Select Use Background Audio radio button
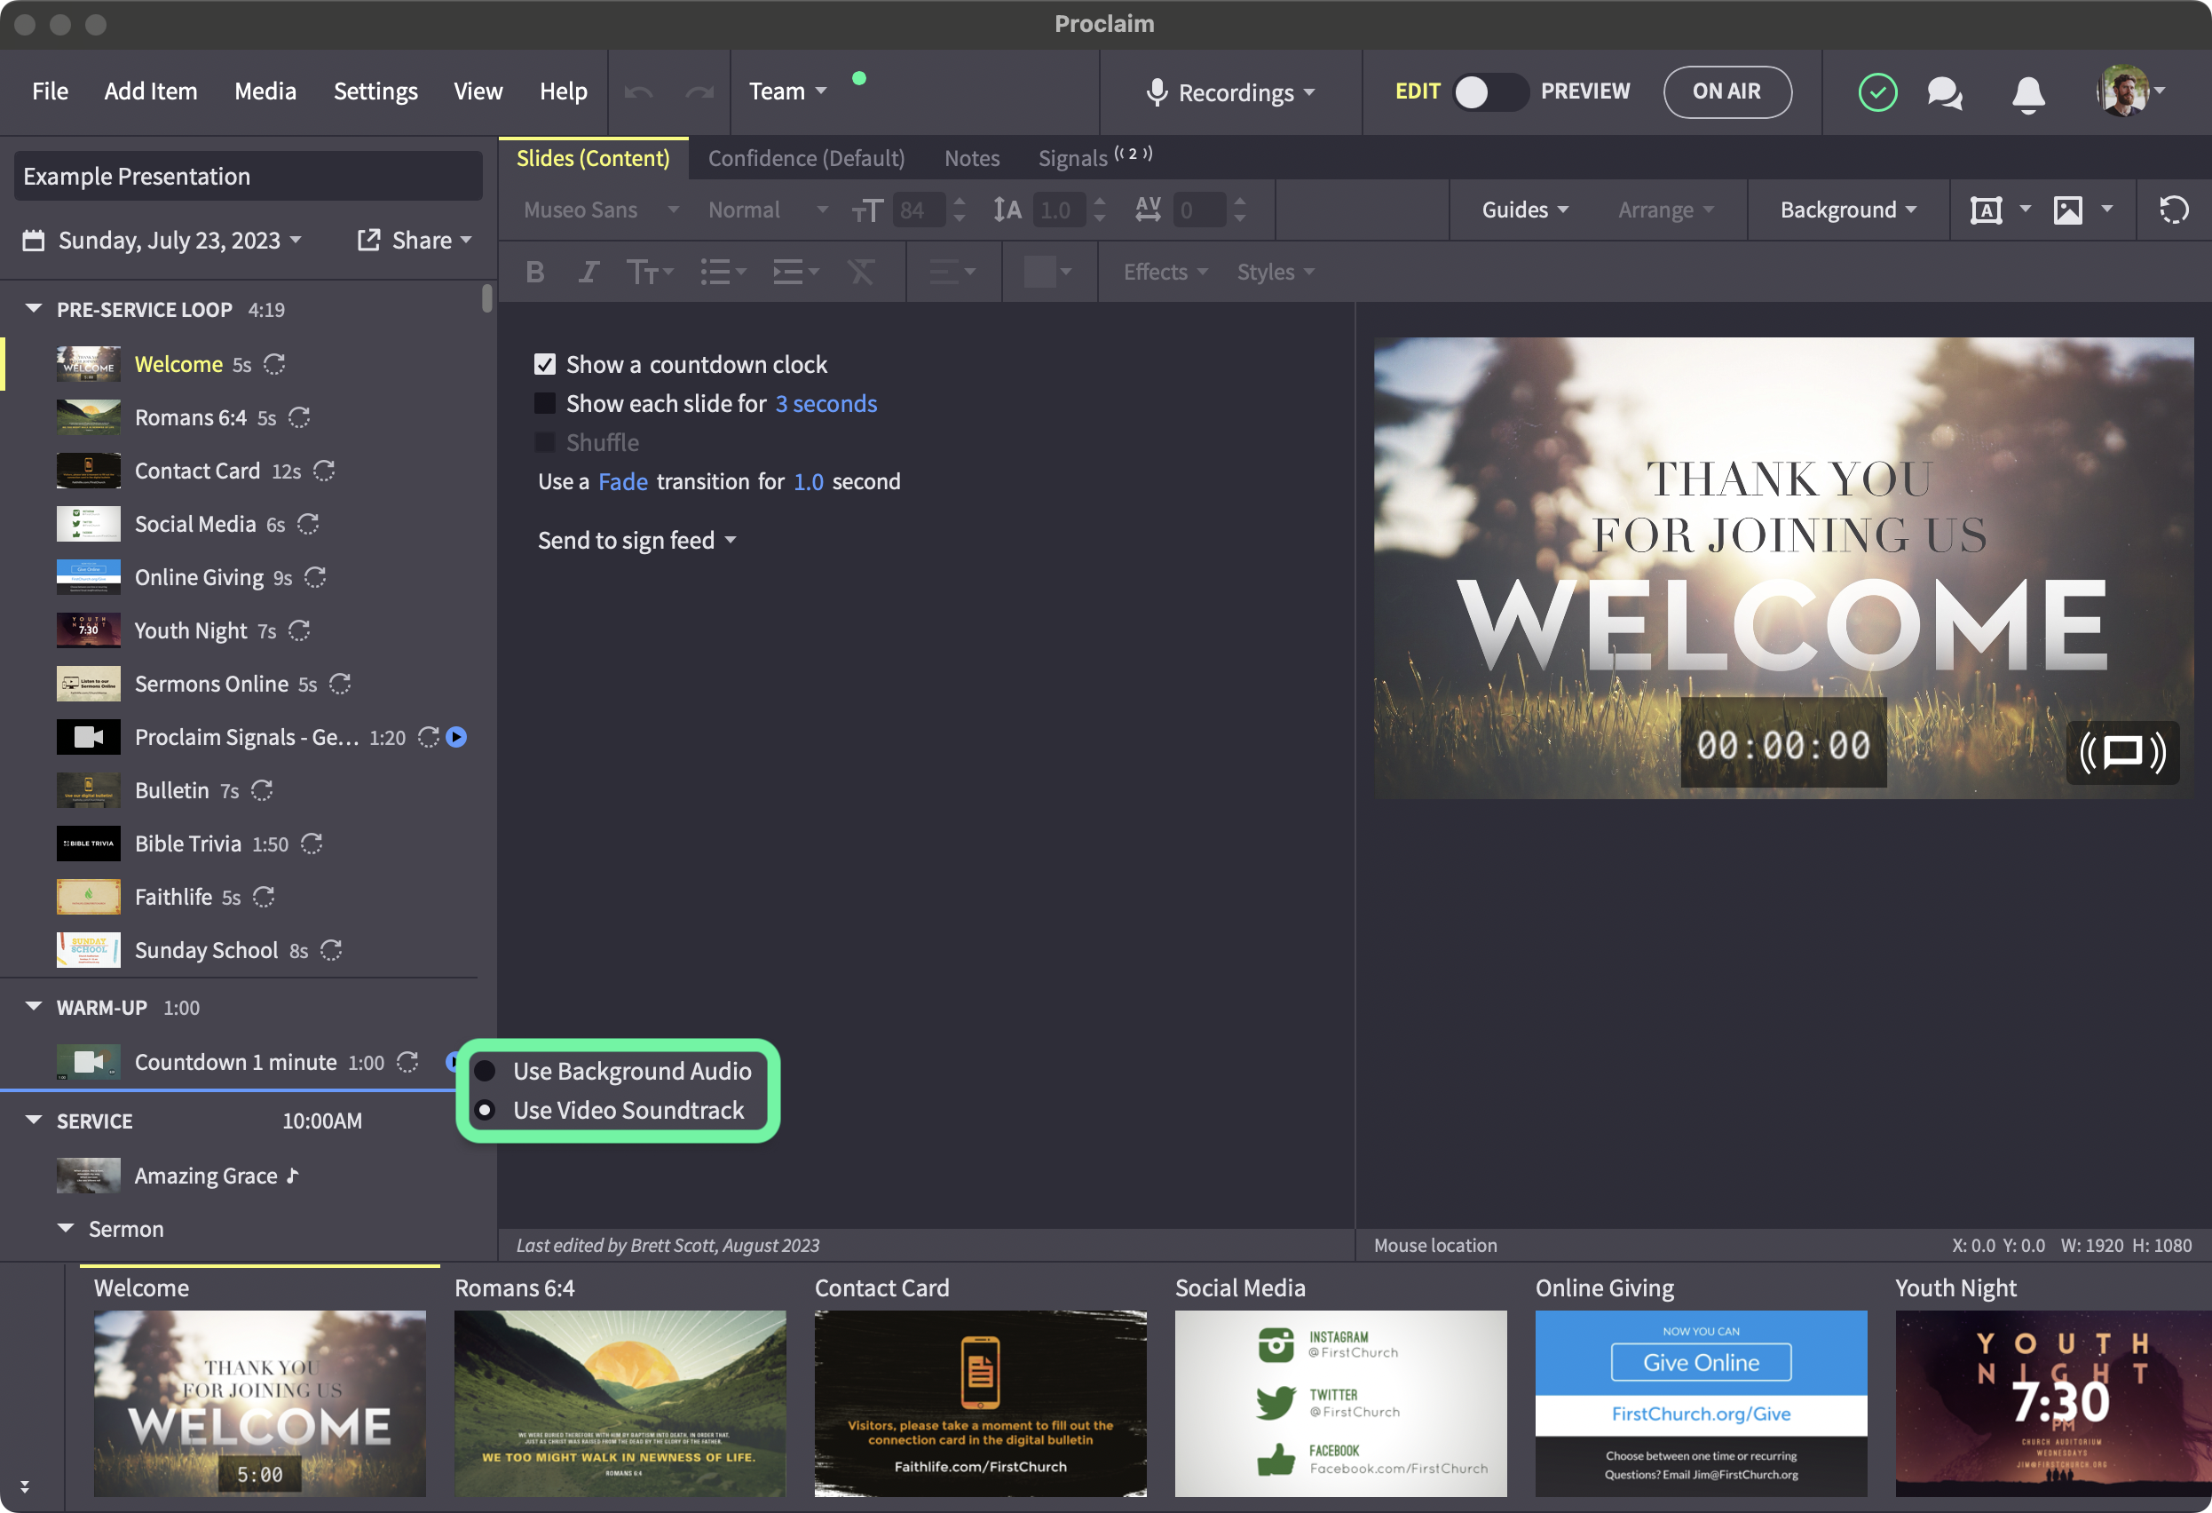The width and height of the screenshot is (2212, 1513). click(x=485, y=1070)
